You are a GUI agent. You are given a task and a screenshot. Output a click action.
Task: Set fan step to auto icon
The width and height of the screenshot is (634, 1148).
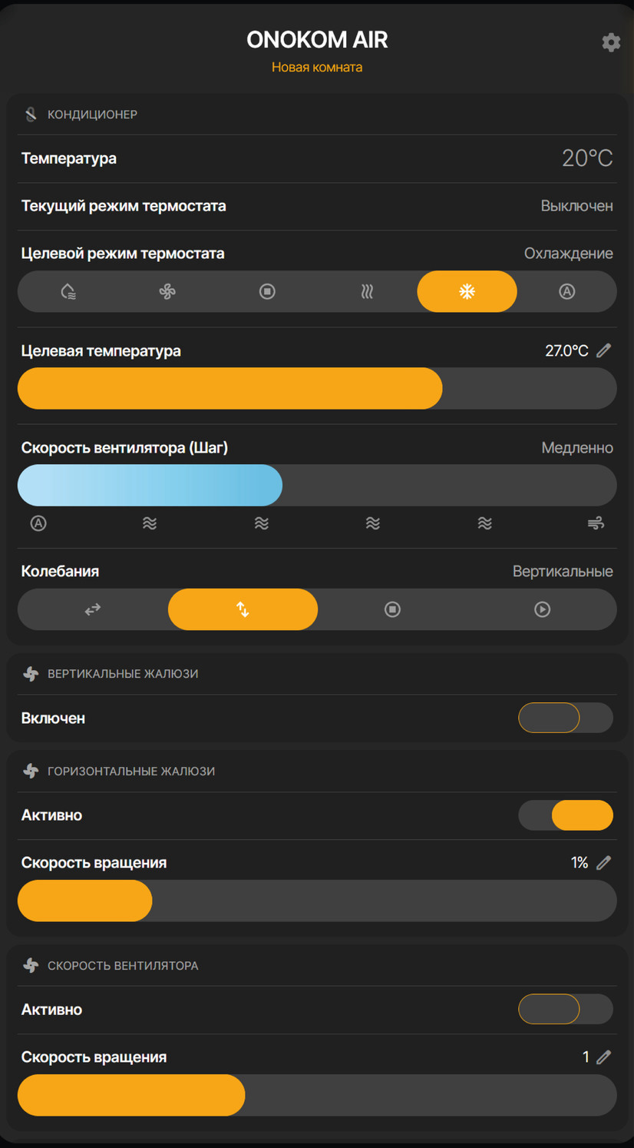pos(38,523)
